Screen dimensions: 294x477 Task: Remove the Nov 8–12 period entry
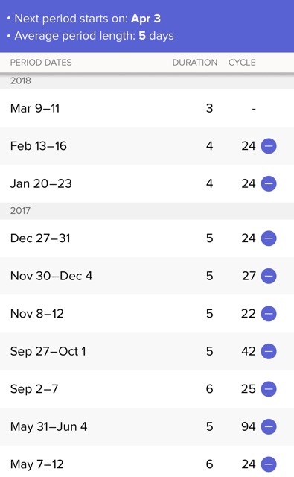point(269,314)
